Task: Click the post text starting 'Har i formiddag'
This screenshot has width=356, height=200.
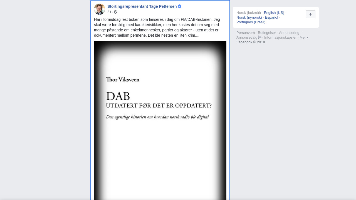Action: (157, 27)
